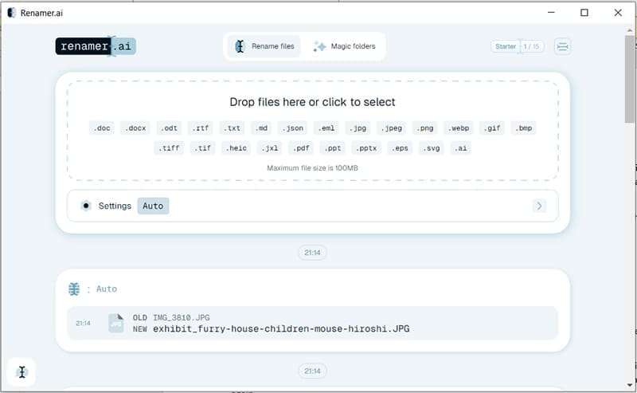Click the .docx file type tag
This screenshot has width=637, height=393.
tap(135, 128)
